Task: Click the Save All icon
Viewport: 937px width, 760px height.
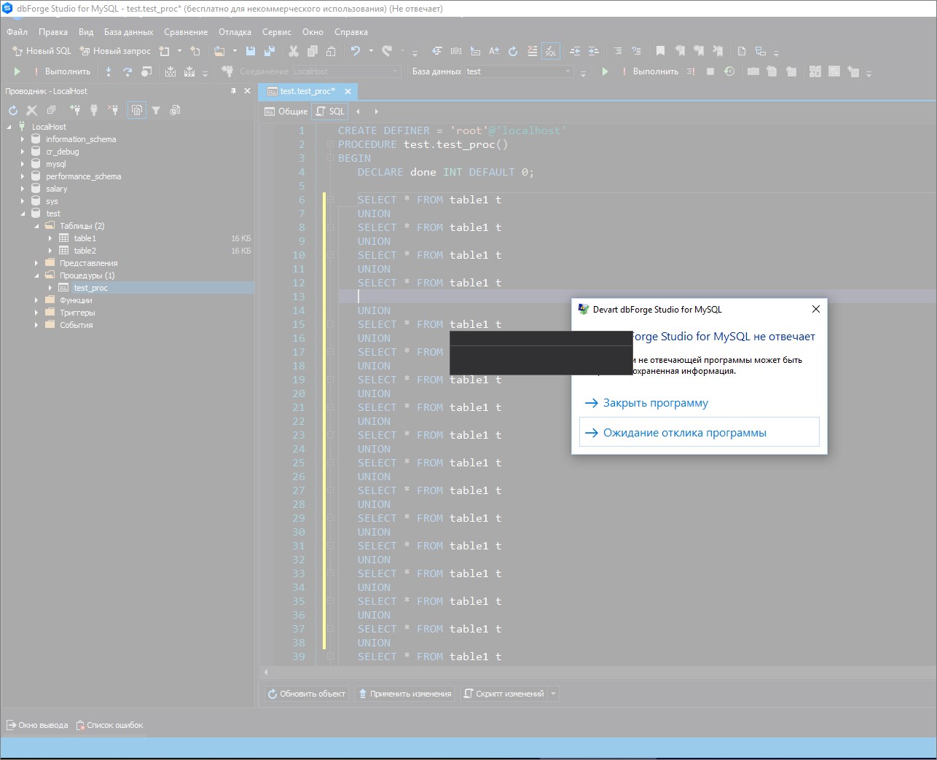Action: 269,51
